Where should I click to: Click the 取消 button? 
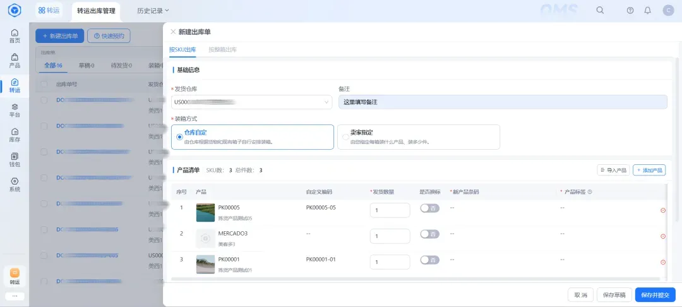click(x=581, y=295)
